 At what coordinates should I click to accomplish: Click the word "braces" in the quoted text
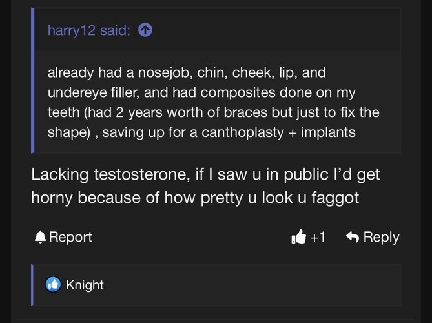pyautogui.click(x=244, y=113)
